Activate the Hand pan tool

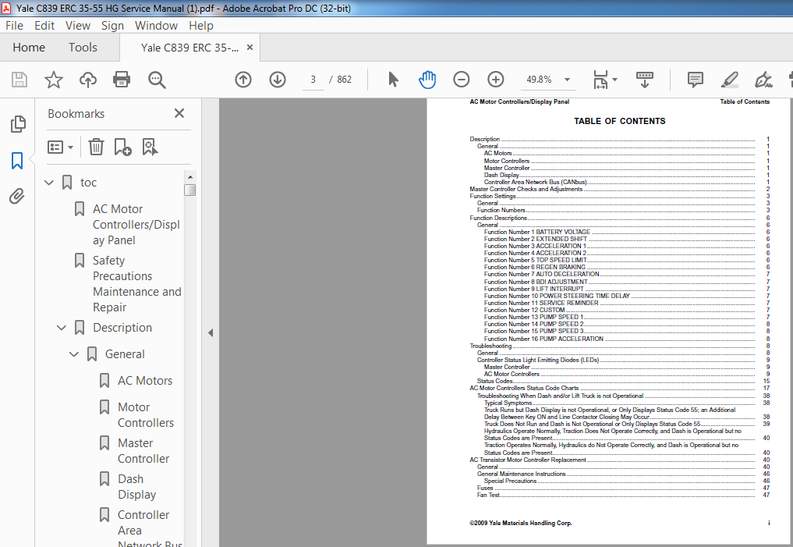427,80
